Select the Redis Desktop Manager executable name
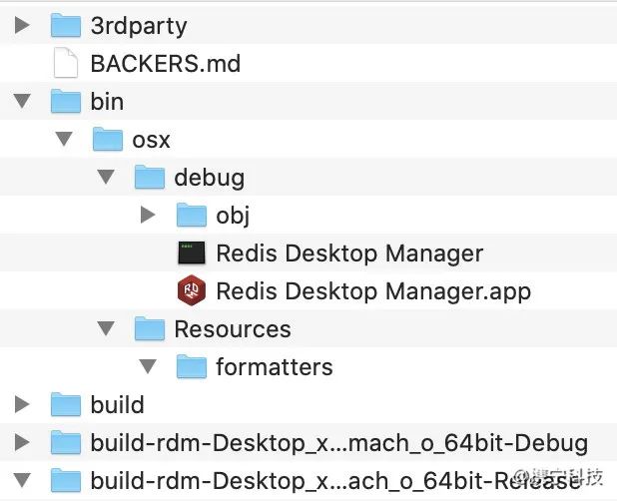Image resolution: width=617 pixels, height=501 pixels. pyautogui.click(x=349, y=253)
